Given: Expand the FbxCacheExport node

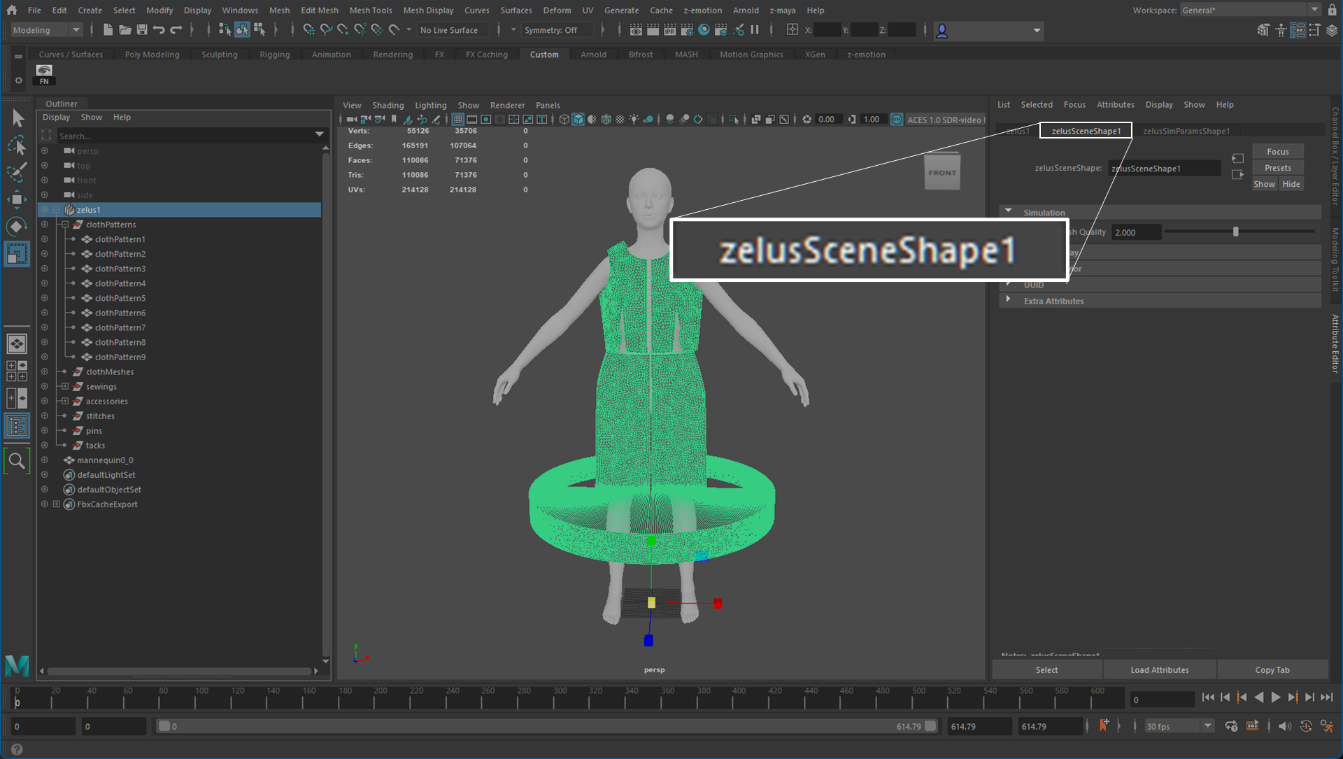Looking at the screenshot, I should pyautogui.click(x=57, y=504).
